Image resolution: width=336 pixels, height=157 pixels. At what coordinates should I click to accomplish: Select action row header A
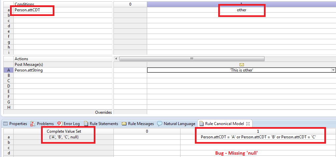click(9, 70)
